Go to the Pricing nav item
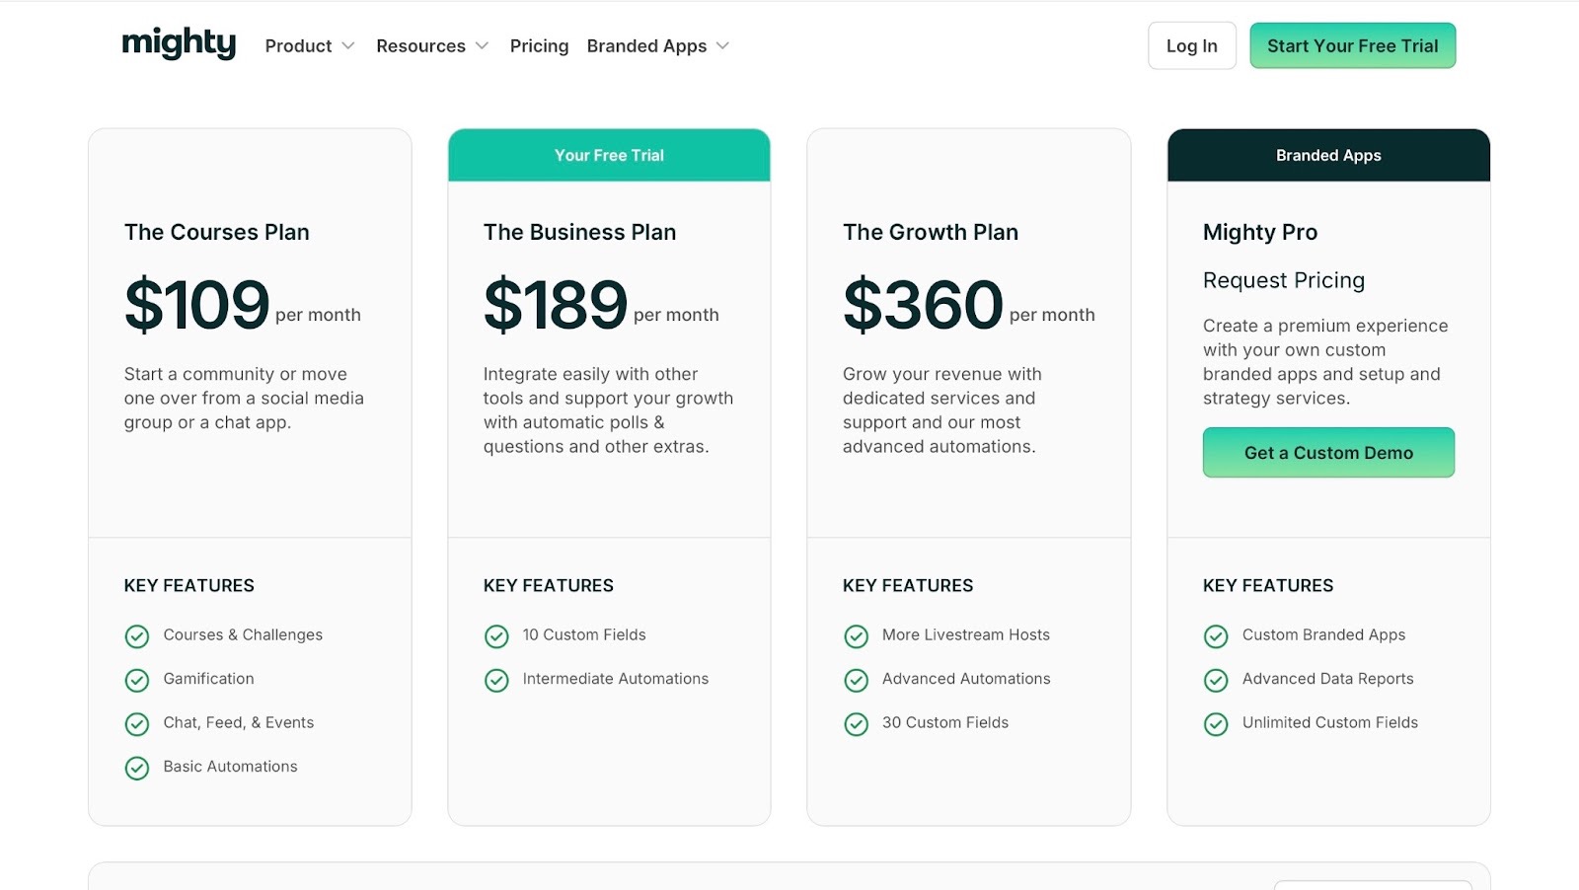The width and height of the screenshot is (1579, 890). 539,46
